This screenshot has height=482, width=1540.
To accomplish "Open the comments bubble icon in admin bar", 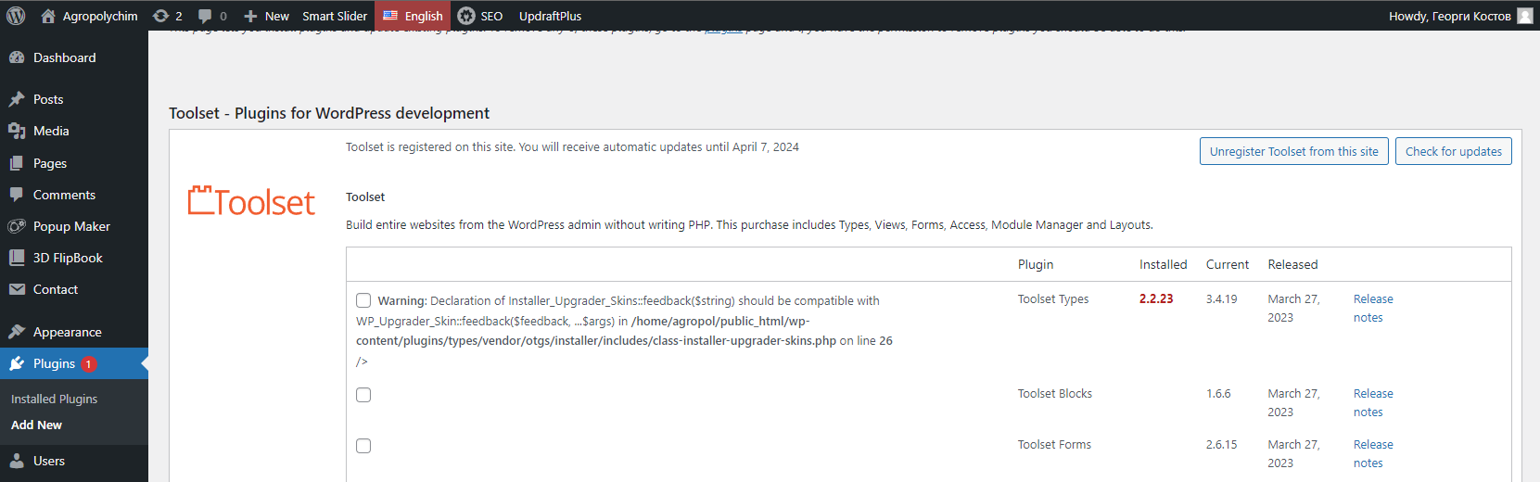I will 205,16.
